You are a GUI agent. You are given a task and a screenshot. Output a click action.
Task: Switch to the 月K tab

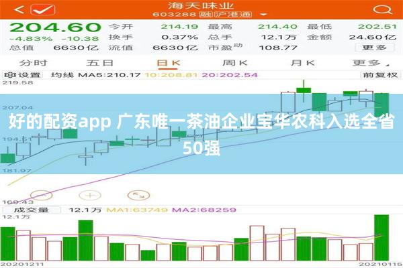pyautogui.click(x=303, y=63)
